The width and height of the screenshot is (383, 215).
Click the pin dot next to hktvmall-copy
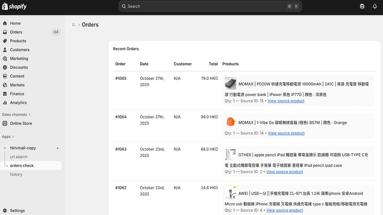tap(57, 148)
